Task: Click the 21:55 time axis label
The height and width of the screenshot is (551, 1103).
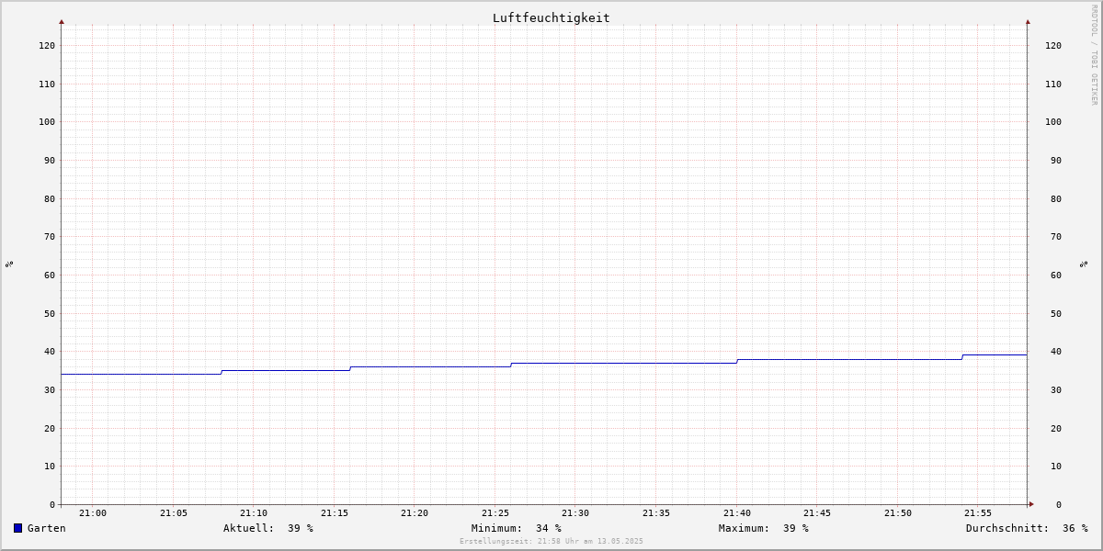Action: click(x=978, y=513)
